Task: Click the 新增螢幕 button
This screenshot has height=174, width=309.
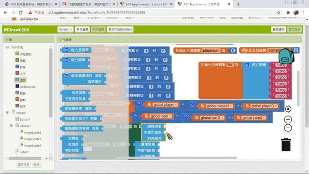Action: point(82,29)
